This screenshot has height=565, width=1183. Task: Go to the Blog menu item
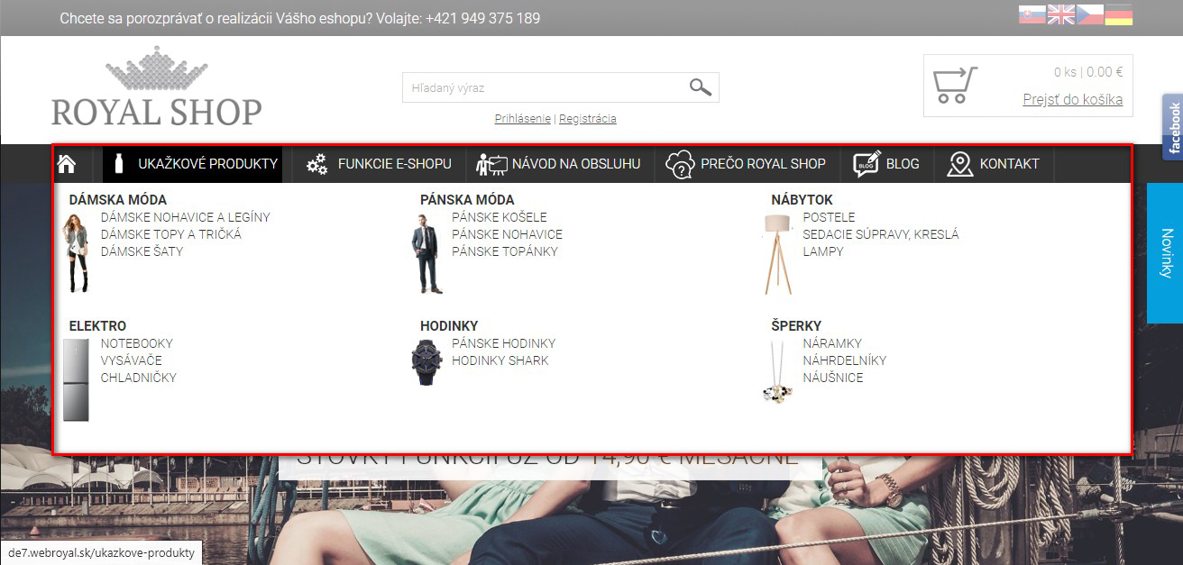[886, 164]
